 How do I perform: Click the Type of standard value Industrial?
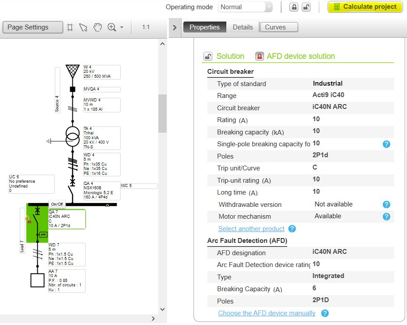tap(328, 83)
